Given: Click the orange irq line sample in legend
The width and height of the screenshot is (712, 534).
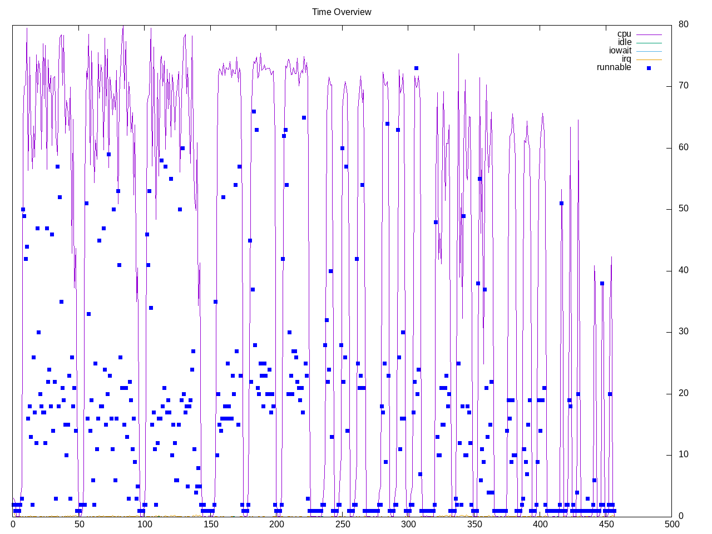Looking at the screenshot, I should click(649, 60).
